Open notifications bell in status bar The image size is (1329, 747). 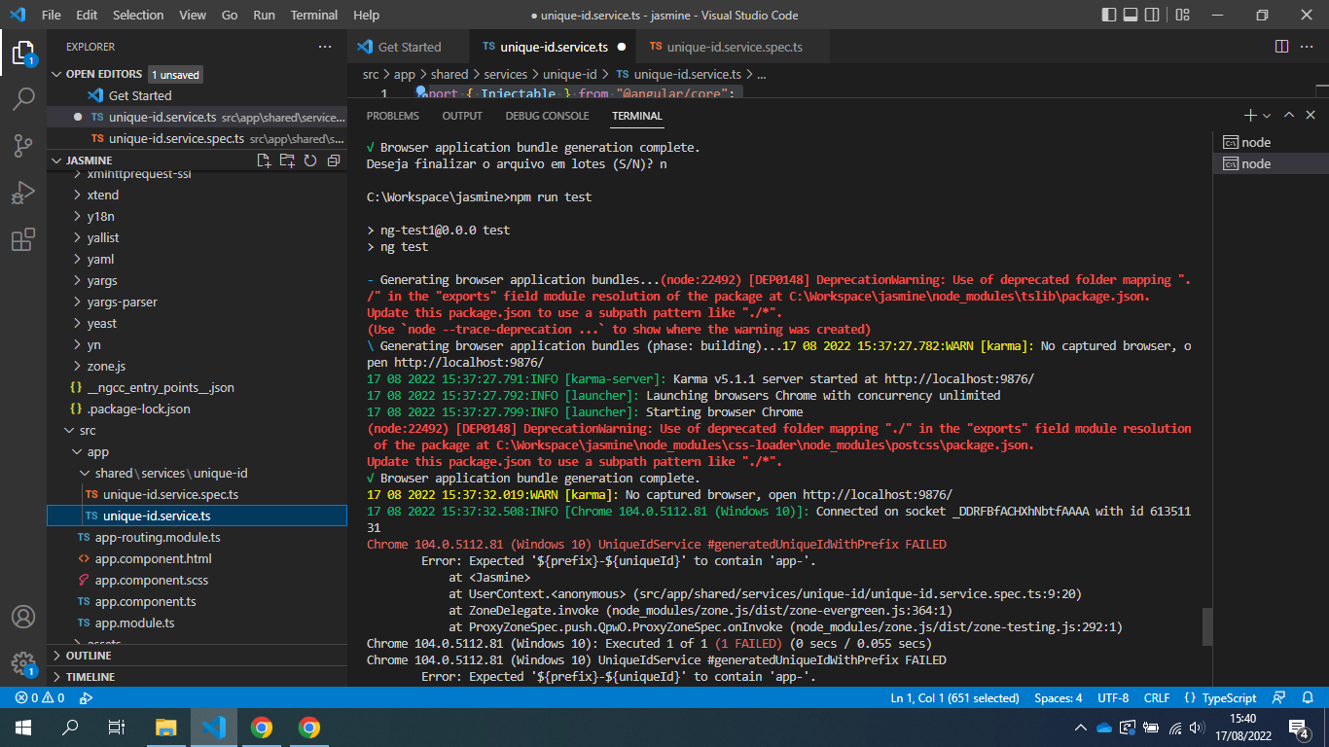[x=1307, y=697]
